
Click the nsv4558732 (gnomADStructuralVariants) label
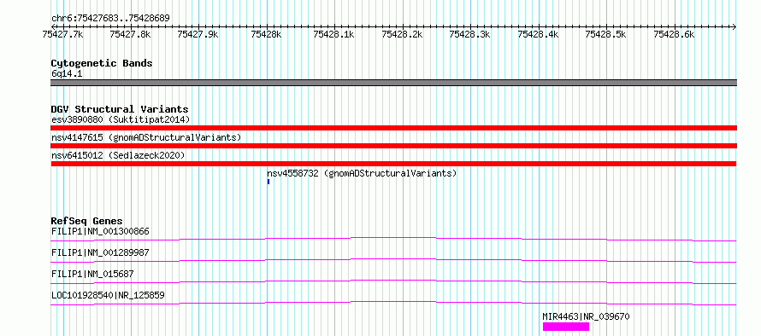pos(362,173)
